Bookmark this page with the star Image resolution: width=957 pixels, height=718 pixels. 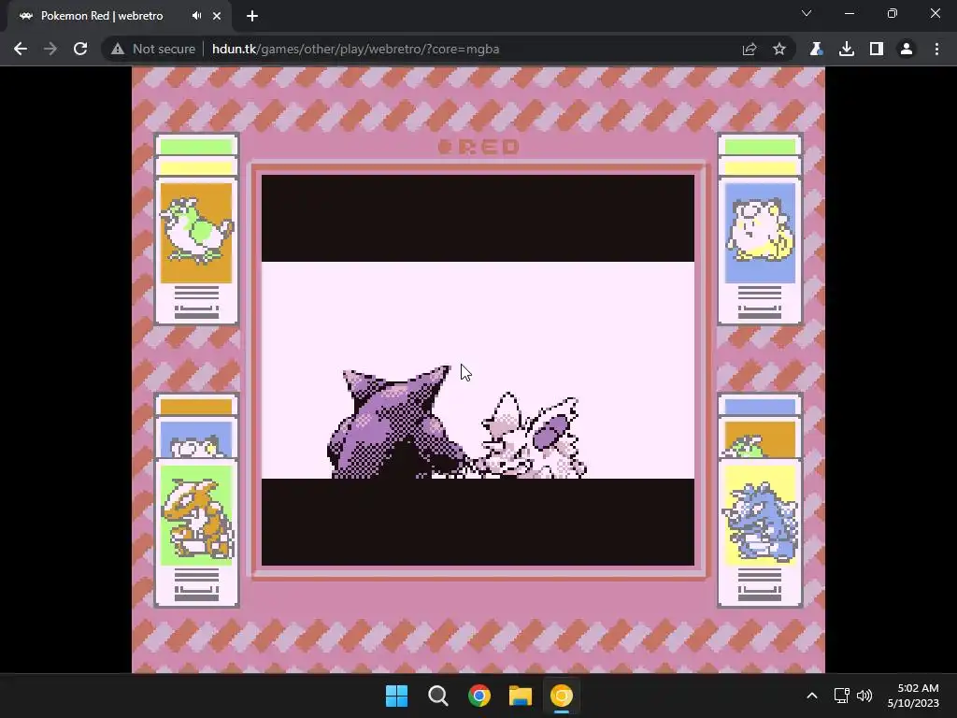(779, 49)
